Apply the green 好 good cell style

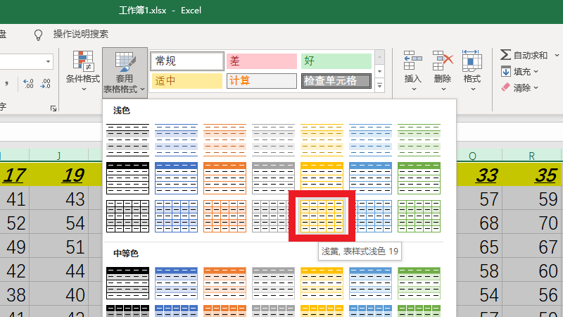(x=336, y=61)
